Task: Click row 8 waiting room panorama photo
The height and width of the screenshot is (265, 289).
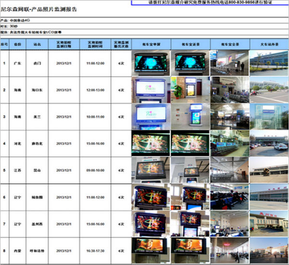Action: point(229,251)
